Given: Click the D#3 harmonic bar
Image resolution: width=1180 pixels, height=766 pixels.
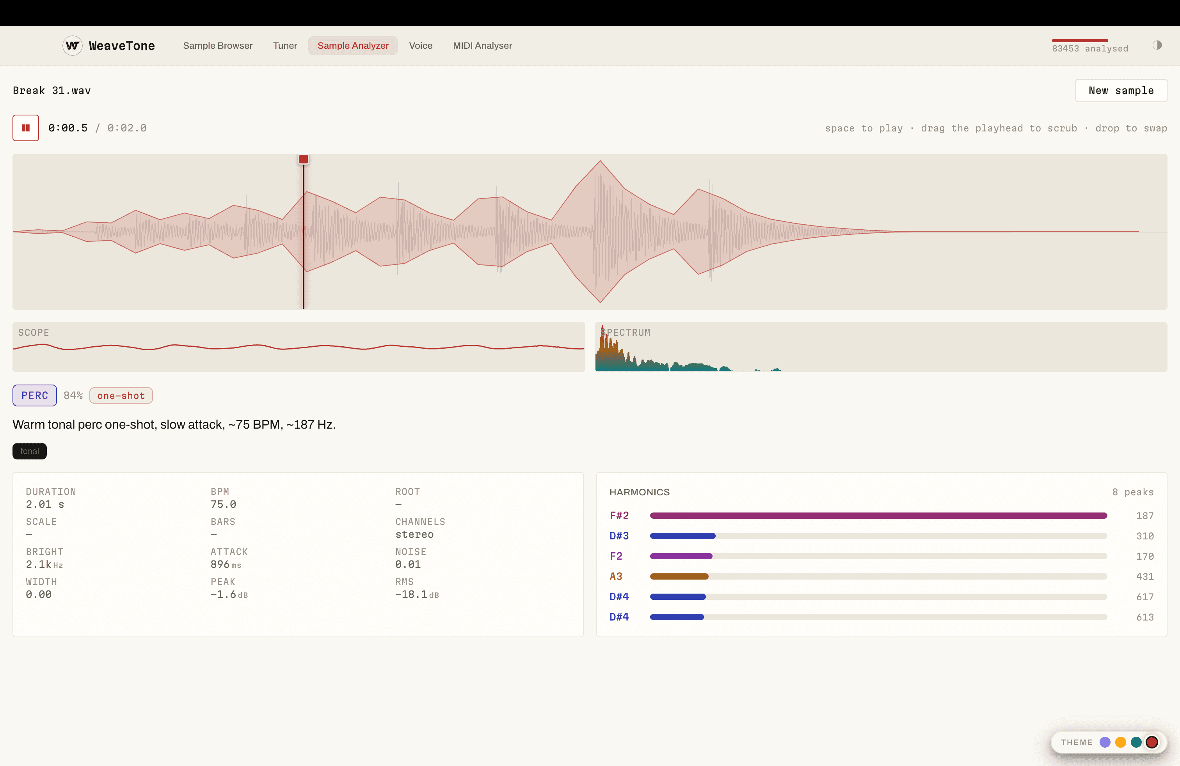Looking at the screenshot, I should click(x=878, y=536).
